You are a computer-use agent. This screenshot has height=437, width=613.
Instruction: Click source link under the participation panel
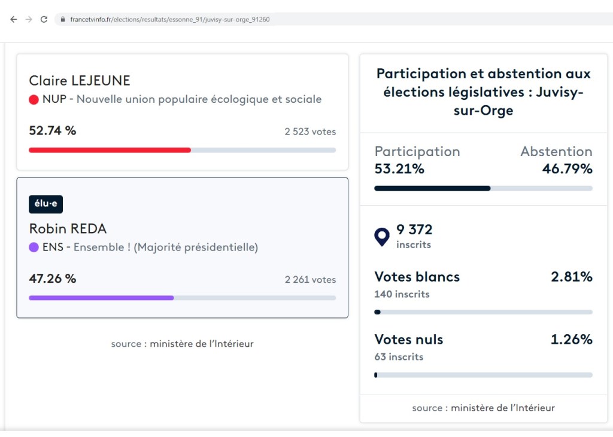[x=483, y=408]
